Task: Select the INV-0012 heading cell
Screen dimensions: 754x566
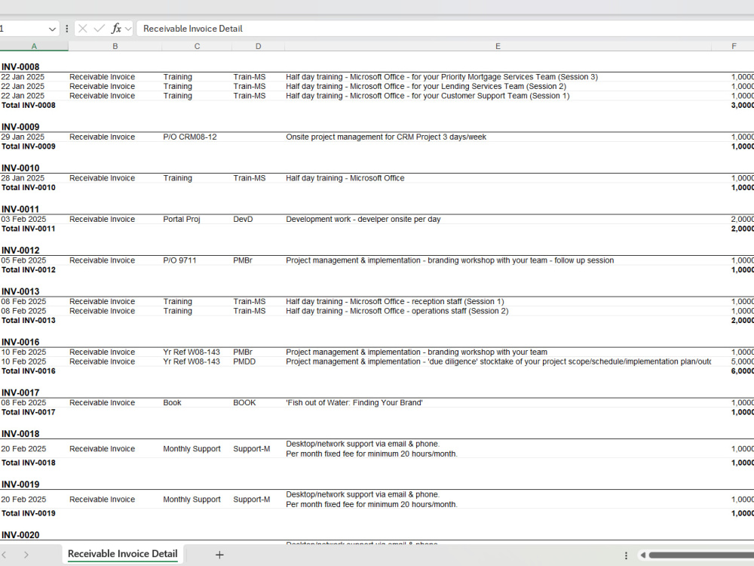Action: coord(20,251)
